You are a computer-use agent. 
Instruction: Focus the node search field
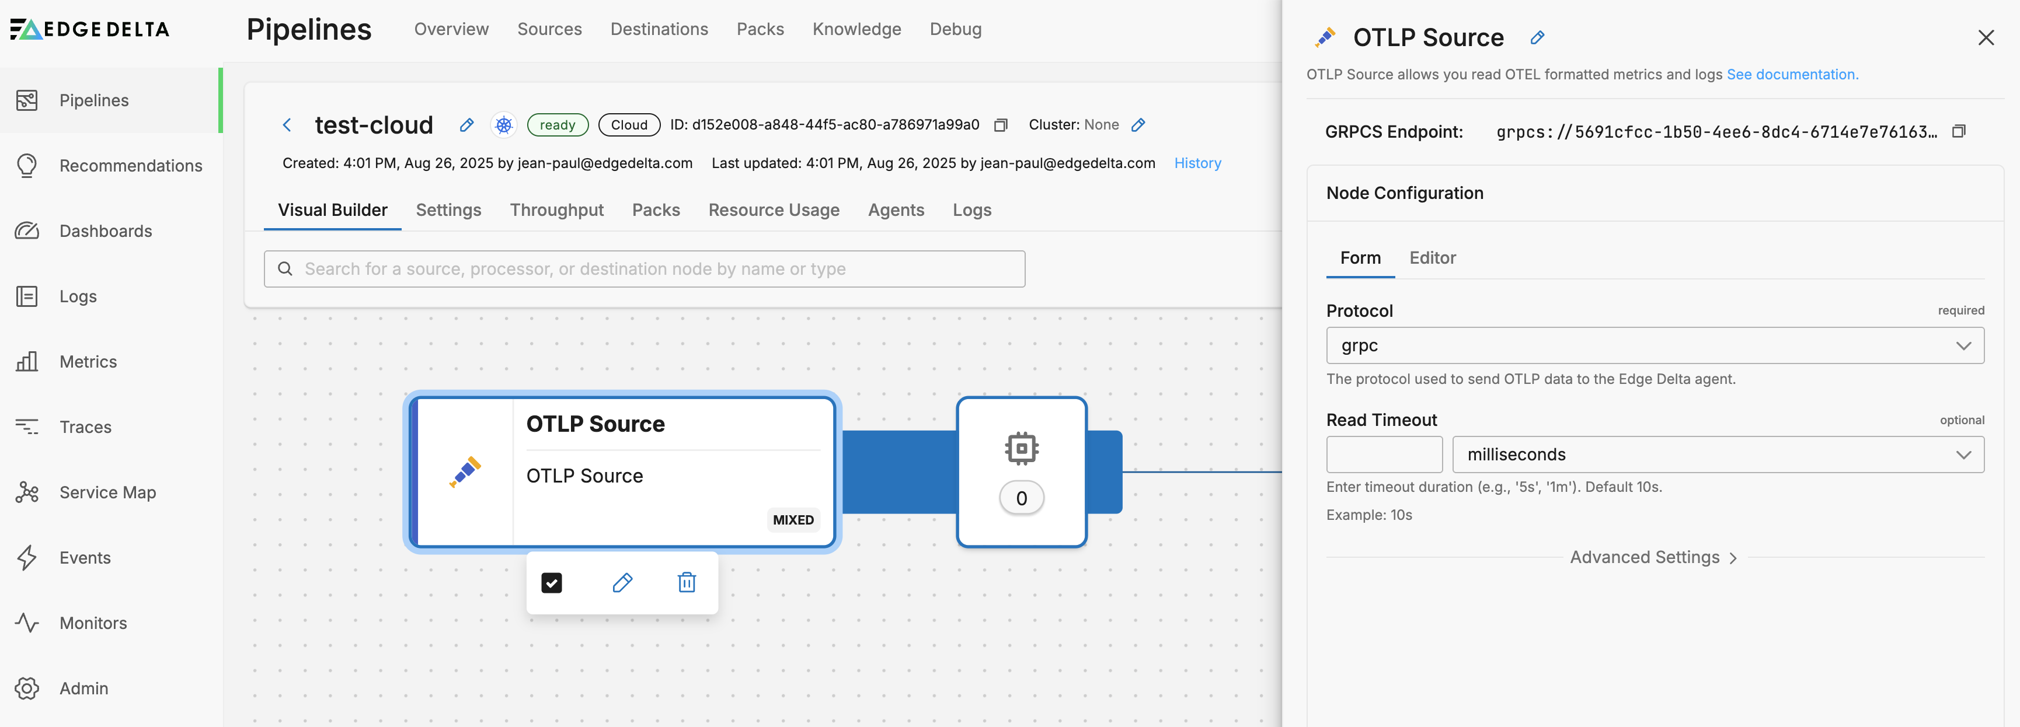click(645, 269)
